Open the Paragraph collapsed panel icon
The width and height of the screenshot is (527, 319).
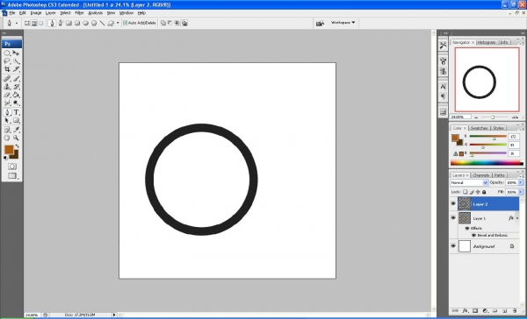click(x=443, y=96)
